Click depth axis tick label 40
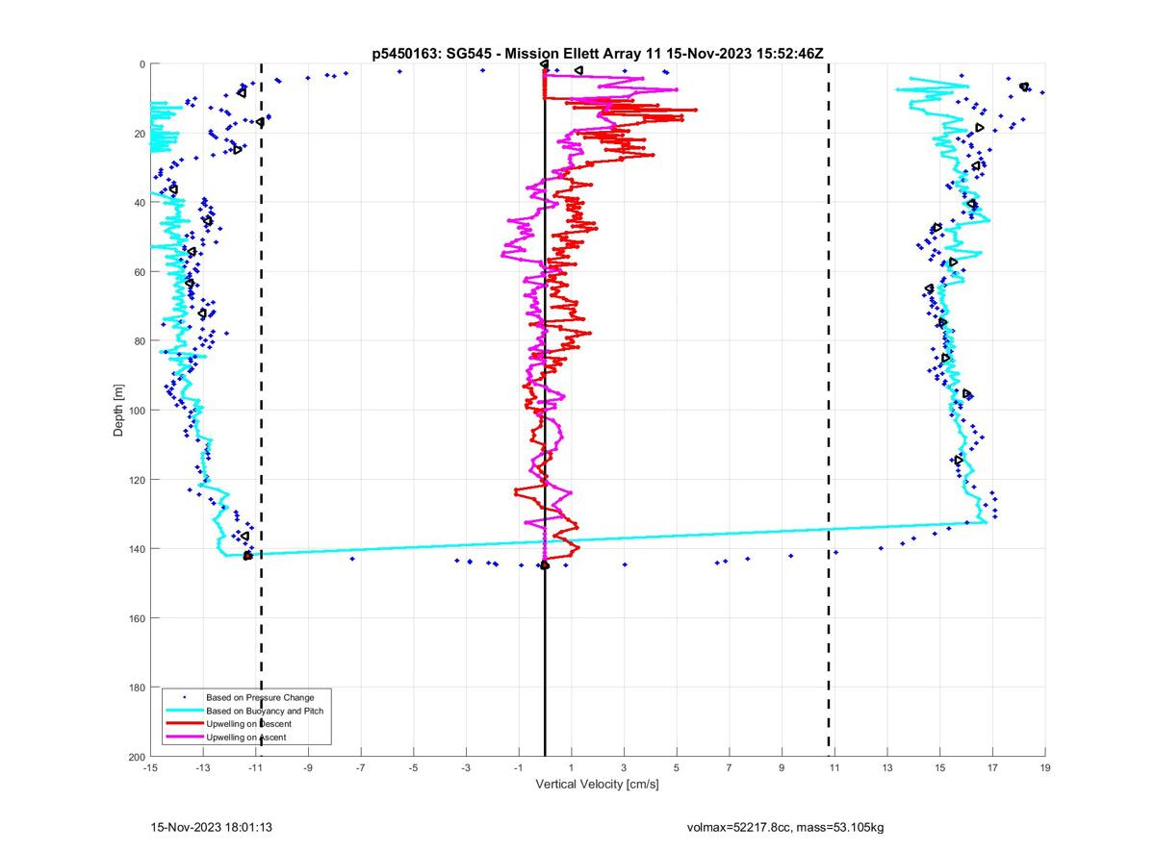 click(139, 203)
